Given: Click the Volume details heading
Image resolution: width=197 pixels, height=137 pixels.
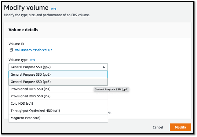Looking at the screenshot, I should tap(23, 30).
